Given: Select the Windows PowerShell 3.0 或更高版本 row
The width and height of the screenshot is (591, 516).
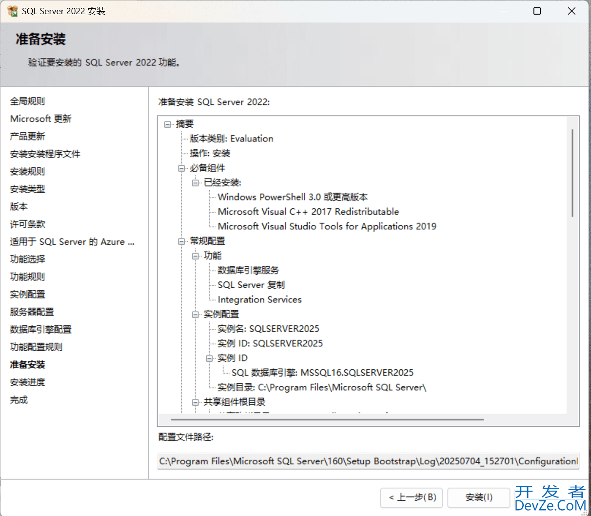Looking at the screenshot, I should tap(293, 197).
